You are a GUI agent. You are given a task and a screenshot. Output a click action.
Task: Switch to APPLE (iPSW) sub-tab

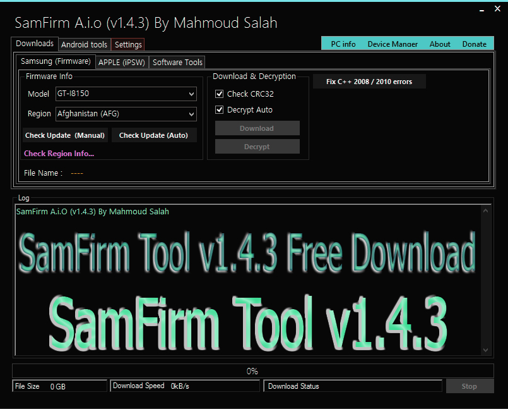122,63
